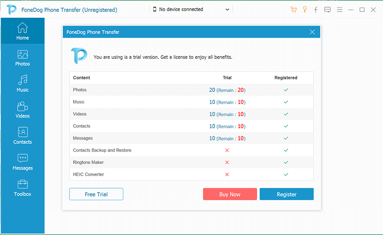Click the dialog title FoneDog Phone Transfer

click(93, 32)
